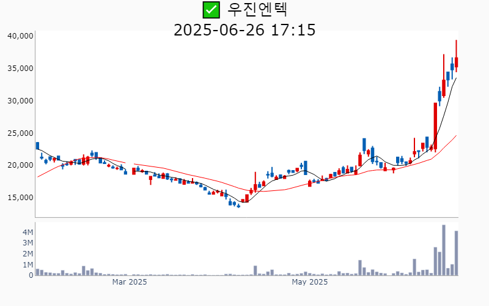Click the 1M volume axis label
The height and width of the screenshot is (306, 489).
coord(28,265)
